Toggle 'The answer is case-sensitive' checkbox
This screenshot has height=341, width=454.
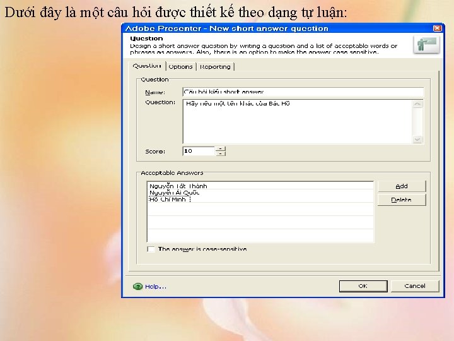[x=151, y=249]
